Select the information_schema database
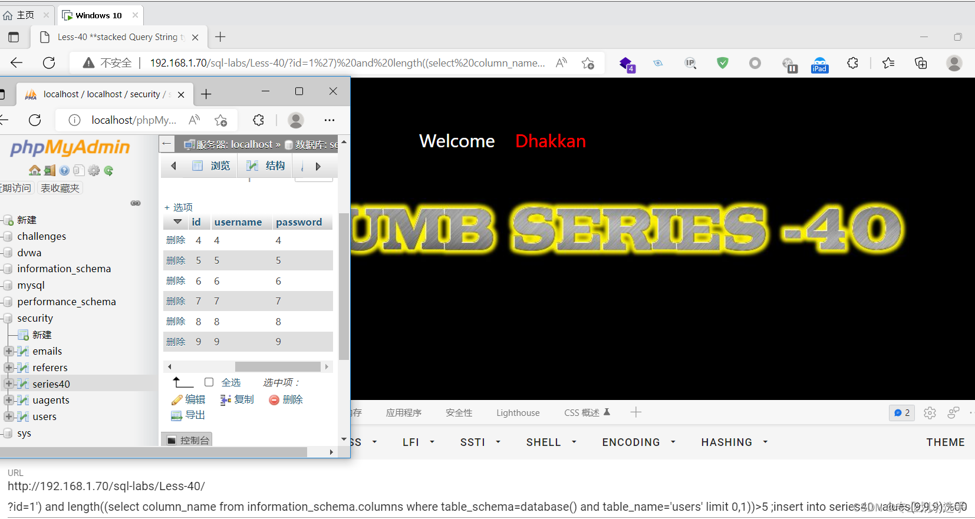The image size is (975, 519). click(x=64, y=269)
